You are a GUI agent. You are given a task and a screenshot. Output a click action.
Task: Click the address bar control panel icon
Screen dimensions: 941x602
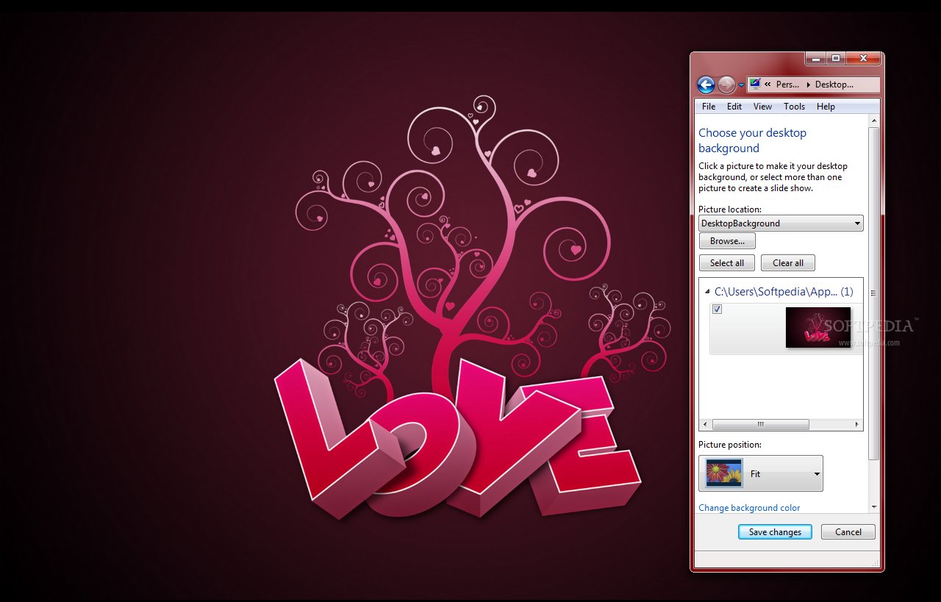756,84
